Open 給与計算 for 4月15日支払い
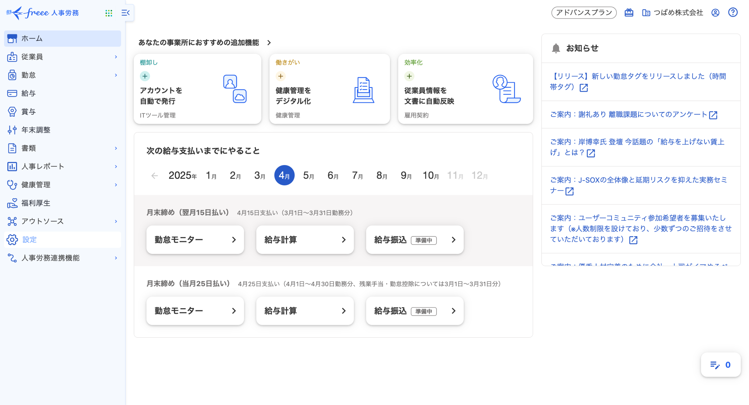This screenshot has width=749, height=405. pyautogui.click(x=305, y=240)
